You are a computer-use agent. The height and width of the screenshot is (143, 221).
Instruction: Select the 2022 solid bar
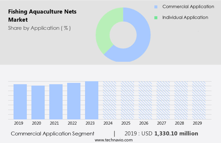tap(74, 101)
